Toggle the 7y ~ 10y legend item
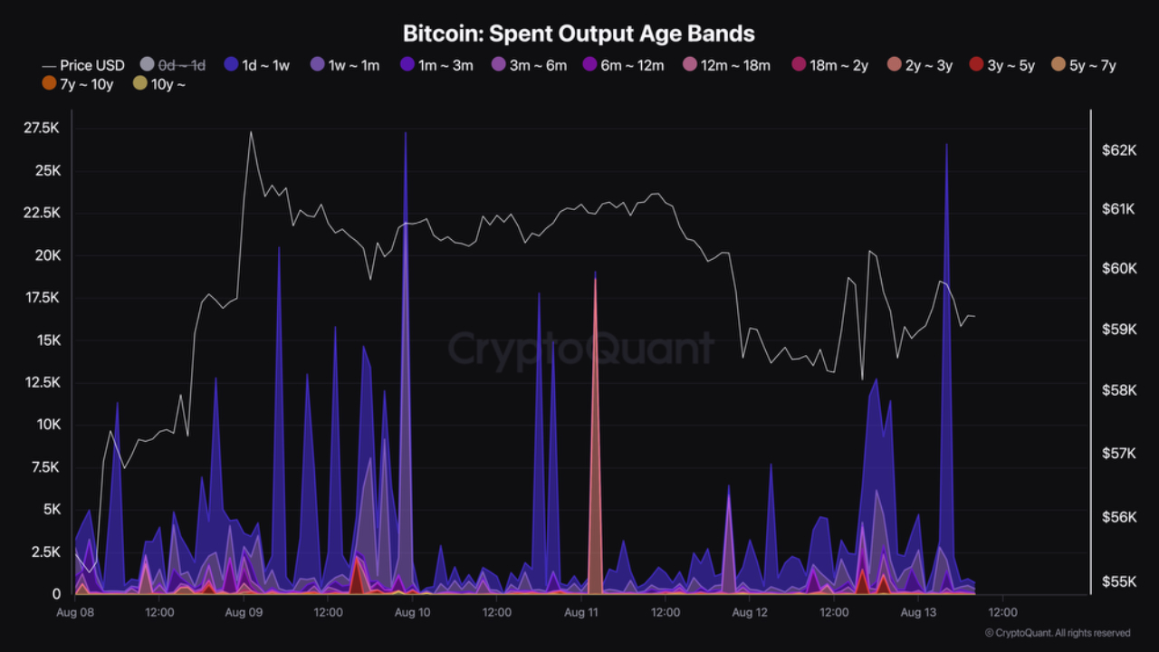Screen dimensions: 1159x652 tap(79, 84)
